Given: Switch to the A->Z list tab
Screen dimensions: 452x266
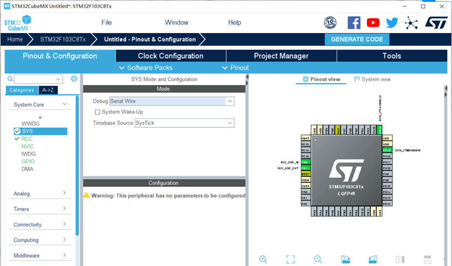Looking at the screenshot, I should 48,90.
